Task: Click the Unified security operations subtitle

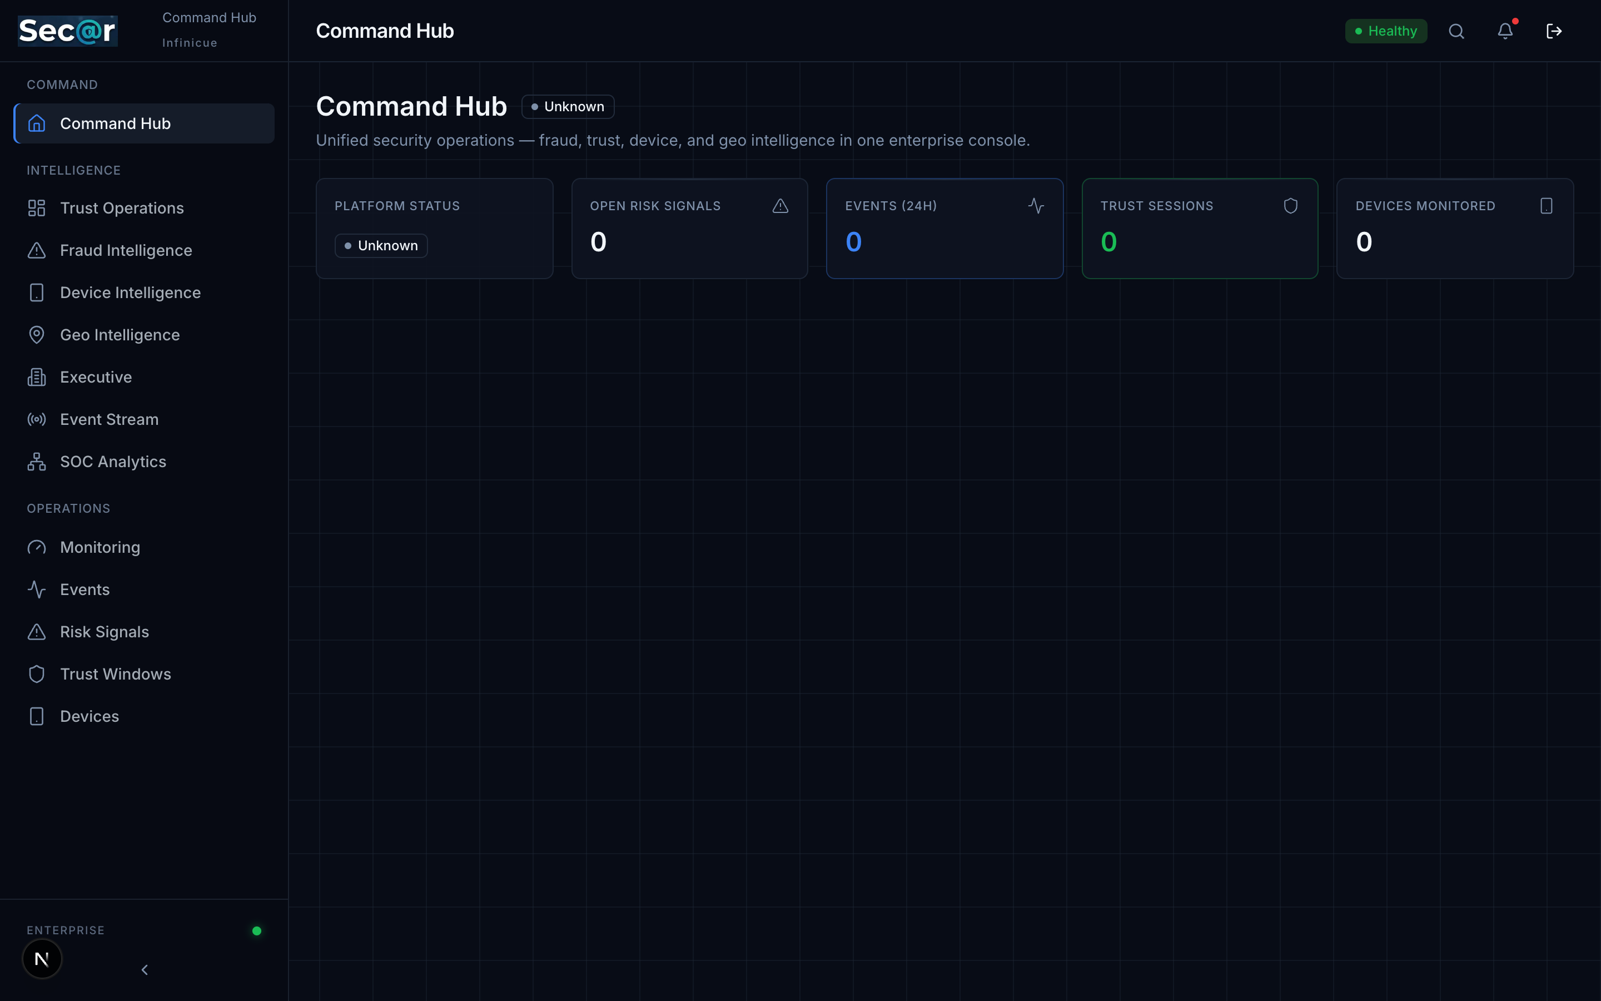Action: (673, 140)
